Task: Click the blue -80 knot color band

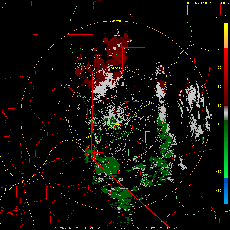Action: 226,191
